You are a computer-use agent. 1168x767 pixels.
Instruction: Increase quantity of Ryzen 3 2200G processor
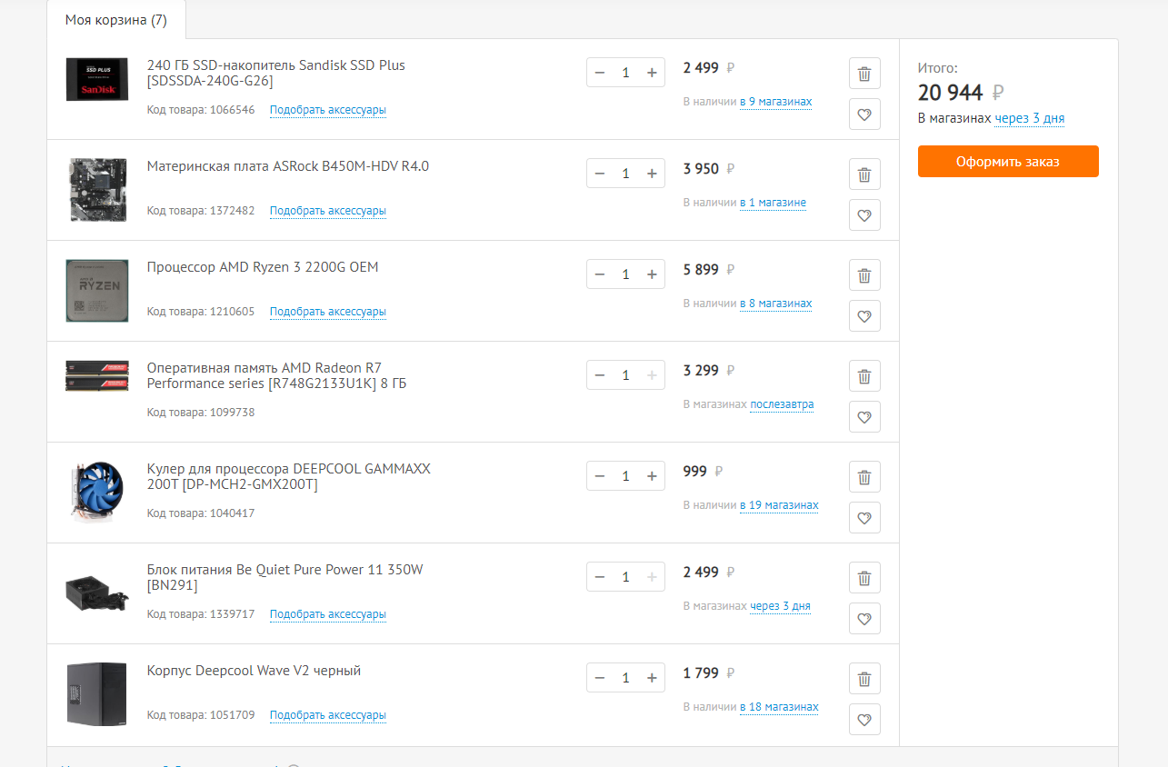[652, 274]
